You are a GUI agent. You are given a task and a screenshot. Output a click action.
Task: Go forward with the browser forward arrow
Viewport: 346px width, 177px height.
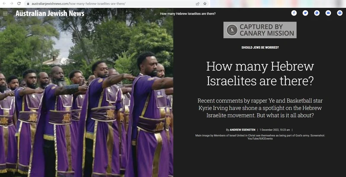[x=12, y=3]
